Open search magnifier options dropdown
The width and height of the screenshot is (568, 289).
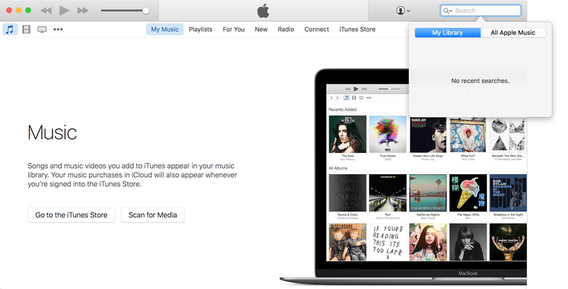point(448,11)
